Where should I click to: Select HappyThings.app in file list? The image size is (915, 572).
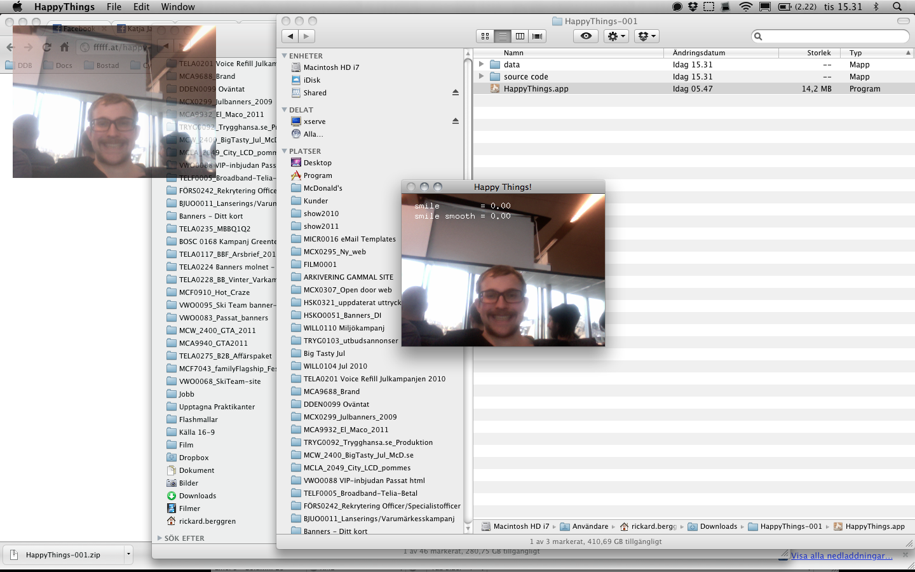tap(536, 89)
